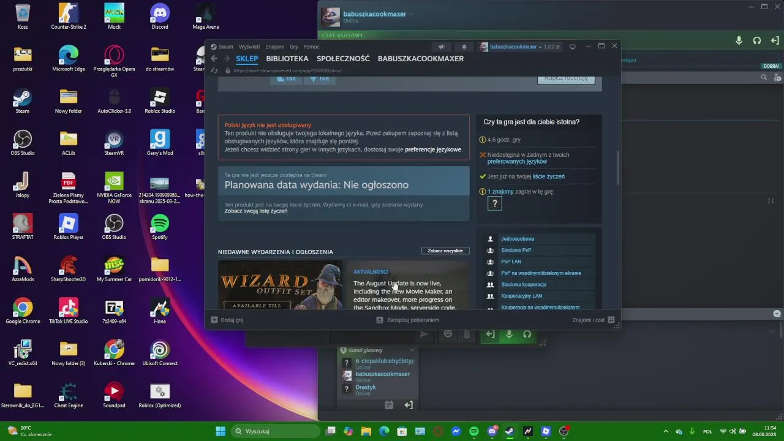Screen dimensions: 784x441
Task: Open the Gry menu
Action: (x=294, y=47)
